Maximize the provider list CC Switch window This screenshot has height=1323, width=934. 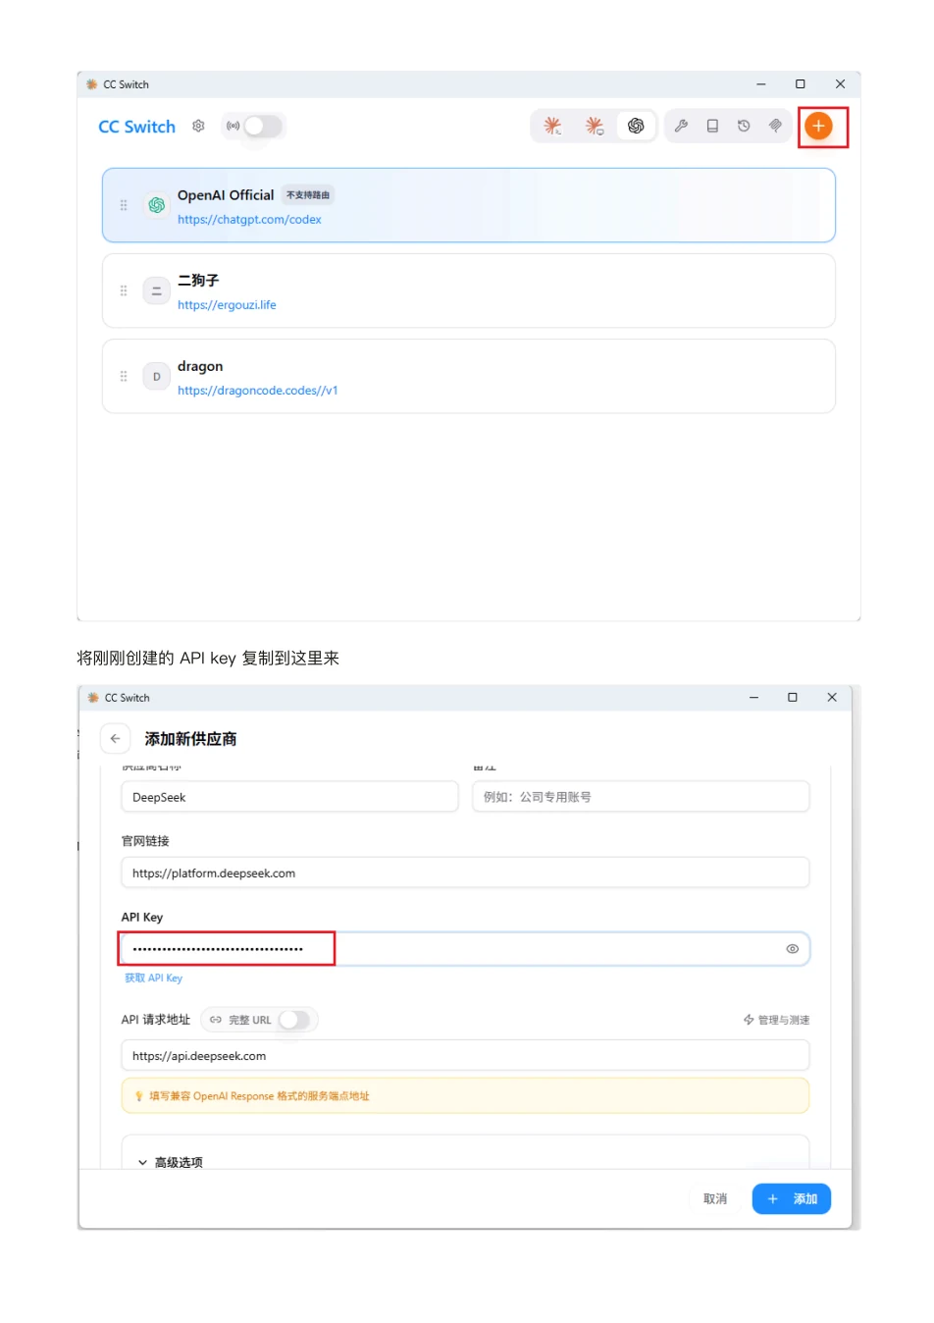tap(801, 84)
